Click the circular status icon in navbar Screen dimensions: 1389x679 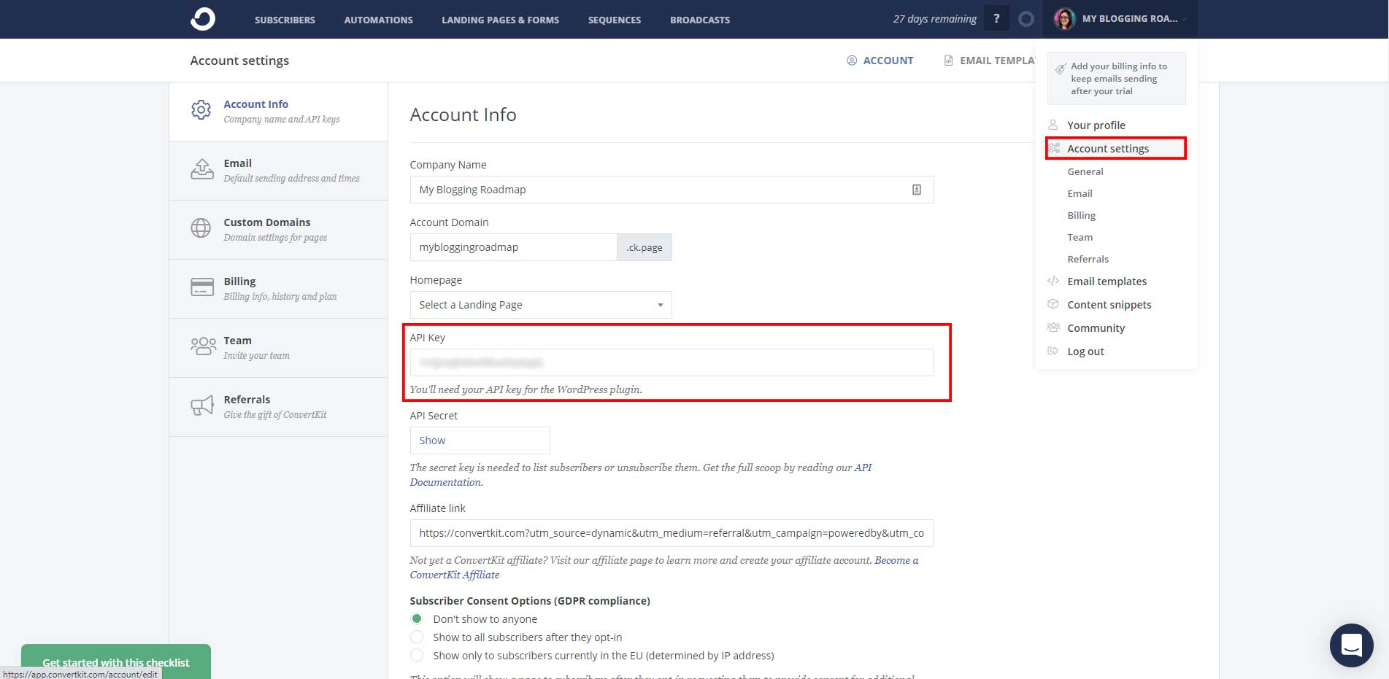coord(1026,19)
